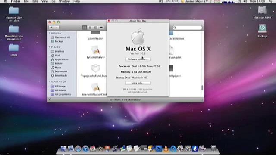Viewport: 276px width, 155px height.
Task: Open iCal calendar in the Dock
Action: (x=93, y=149)
